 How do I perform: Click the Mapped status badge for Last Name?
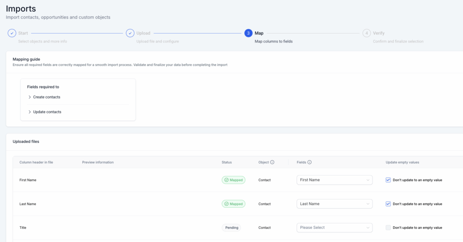233,204
